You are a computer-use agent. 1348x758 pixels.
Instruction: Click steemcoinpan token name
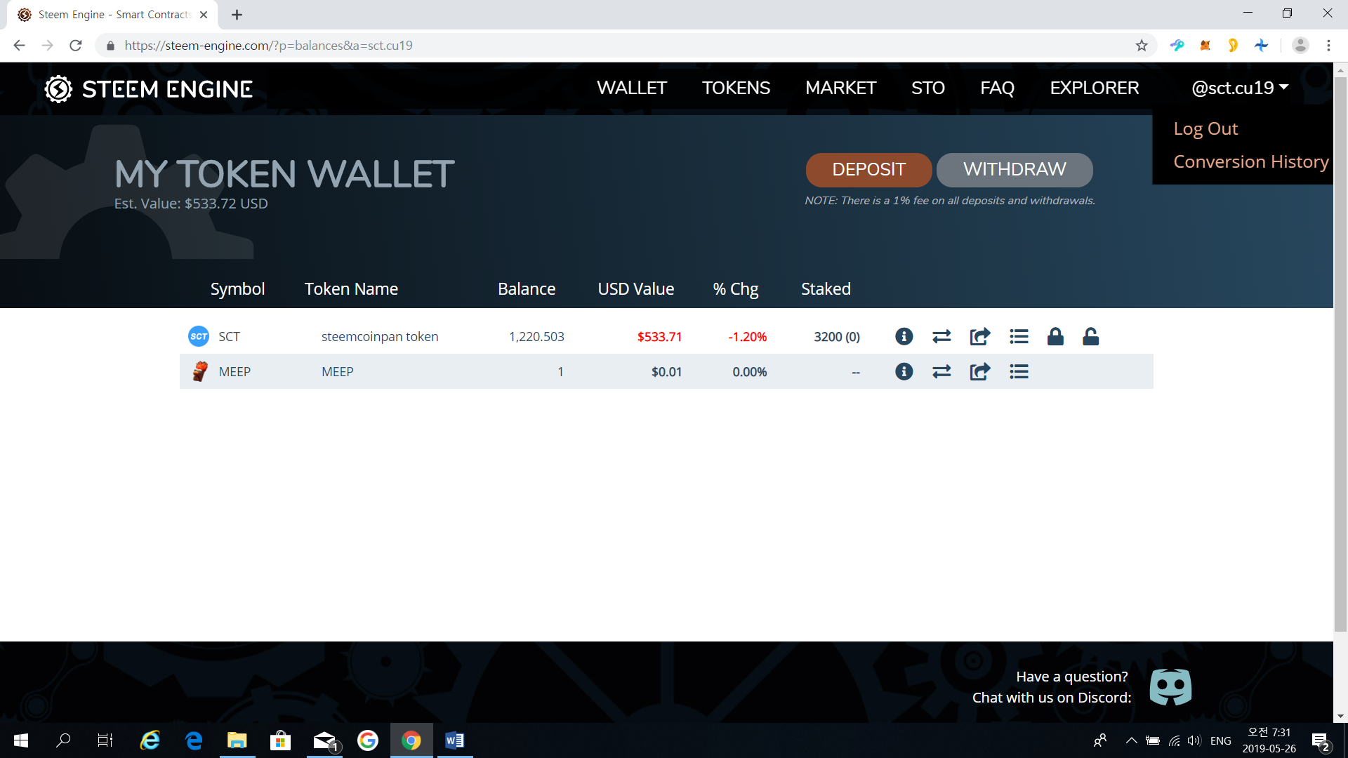point(380,336)
